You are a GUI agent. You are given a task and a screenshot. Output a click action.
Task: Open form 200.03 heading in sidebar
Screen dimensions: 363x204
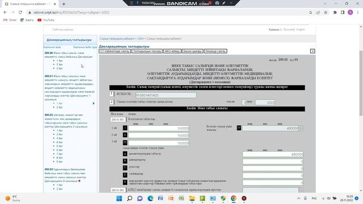pos(66,175)
